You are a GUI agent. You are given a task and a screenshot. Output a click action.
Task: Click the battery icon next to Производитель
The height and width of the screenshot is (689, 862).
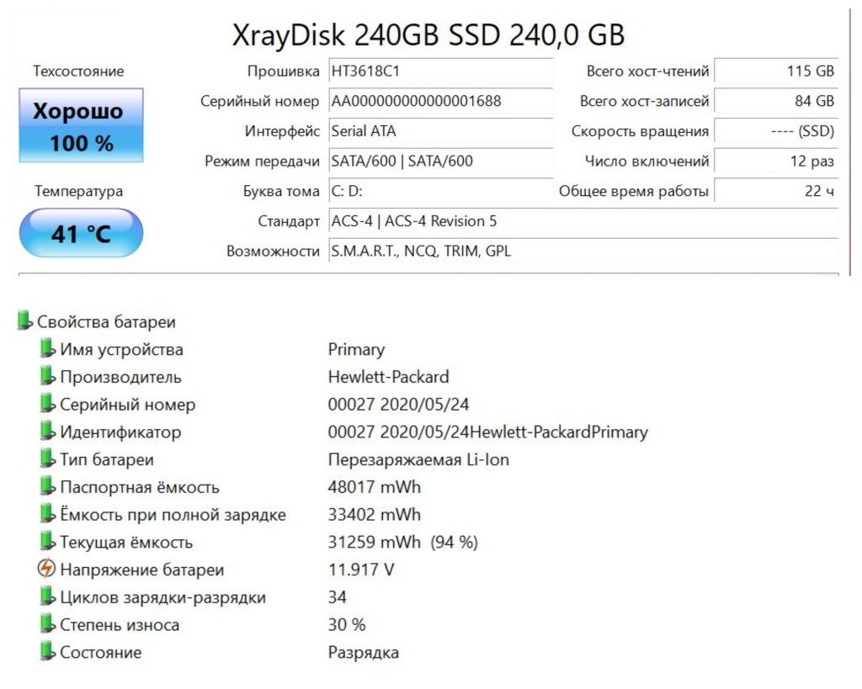(48, 376)
